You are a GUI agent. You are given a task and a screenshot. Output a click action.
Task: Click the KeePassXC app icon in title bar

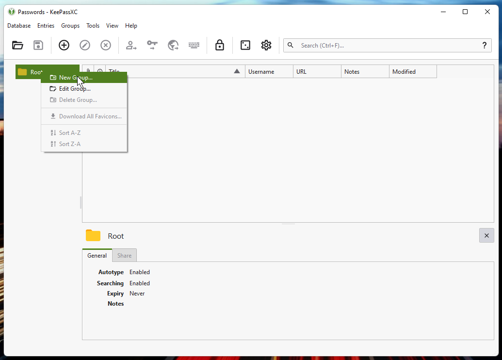12,12
